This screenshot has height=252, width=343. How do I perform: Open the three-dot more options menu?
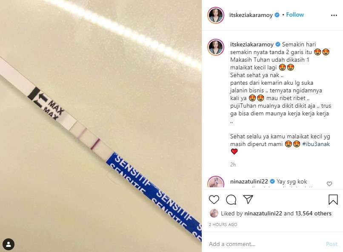coord(334,15)
